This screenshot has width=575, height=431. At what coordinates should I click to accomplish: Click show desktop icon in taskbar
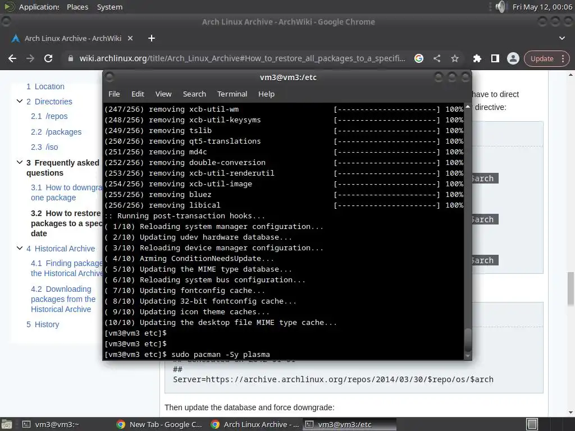tap(7, 424)
